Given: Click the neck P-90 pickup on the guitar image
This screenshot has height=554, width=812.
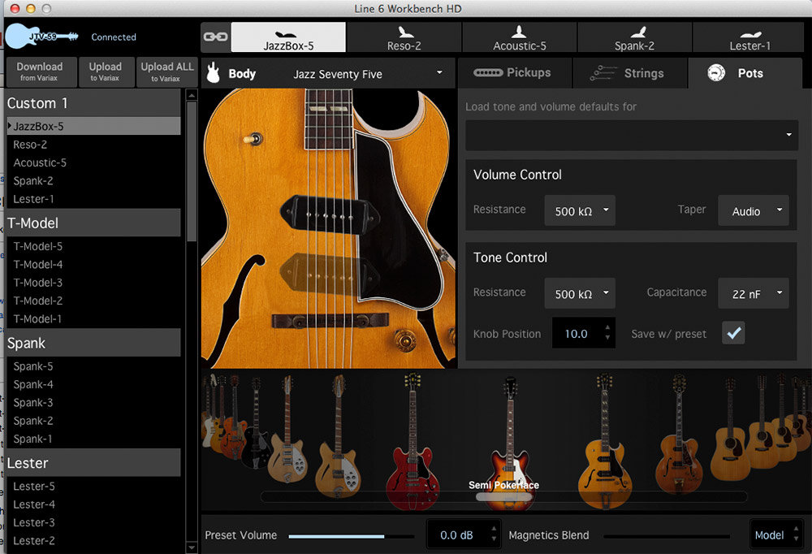Looking at the screenshot, I should pyautogui.click(x=330, y=214).
